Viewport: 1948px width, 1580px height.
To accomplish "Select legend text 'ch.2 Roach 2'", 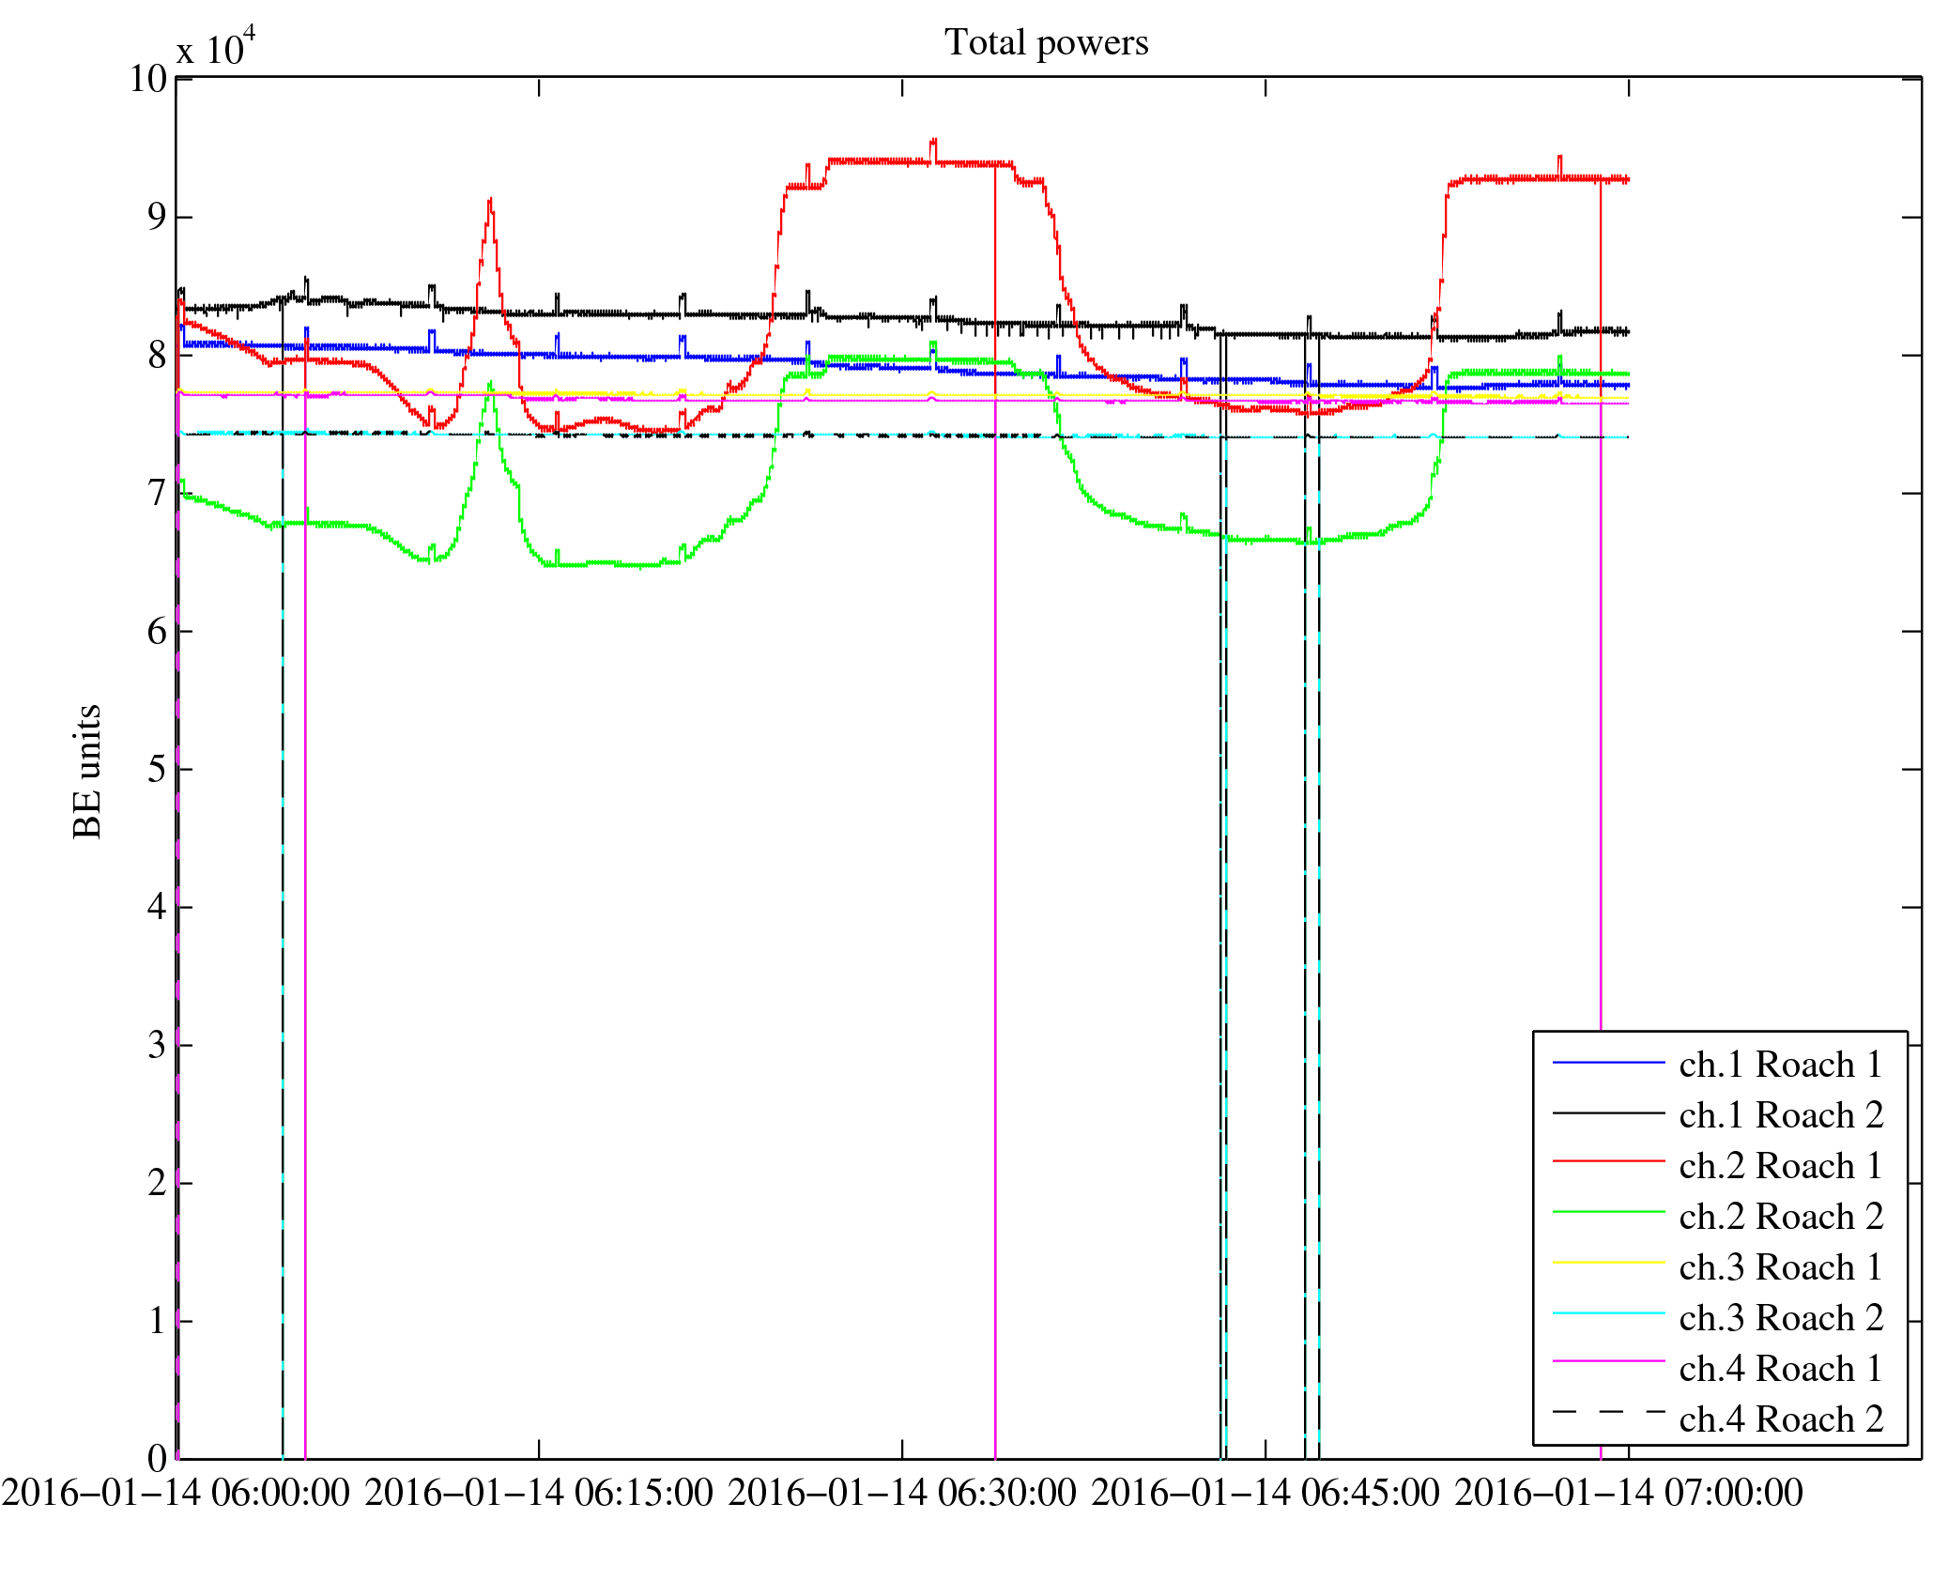I will (1781, 1217).
